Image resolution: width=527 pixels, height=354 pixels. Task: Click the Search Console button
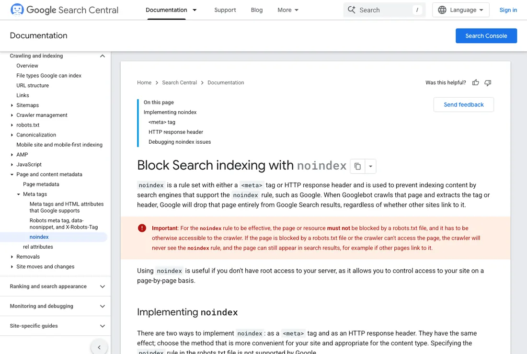tap(486, 35)
